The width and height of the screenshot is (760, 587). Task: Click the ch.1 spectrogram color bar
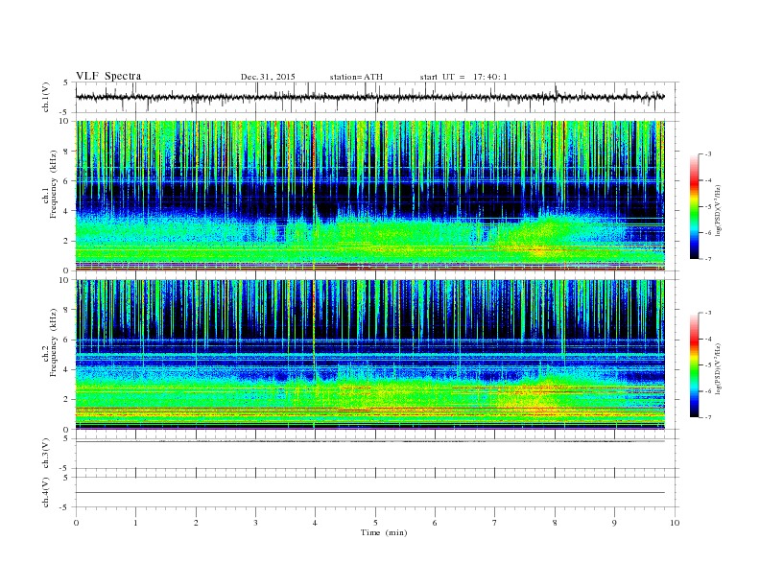pos(694,207)
